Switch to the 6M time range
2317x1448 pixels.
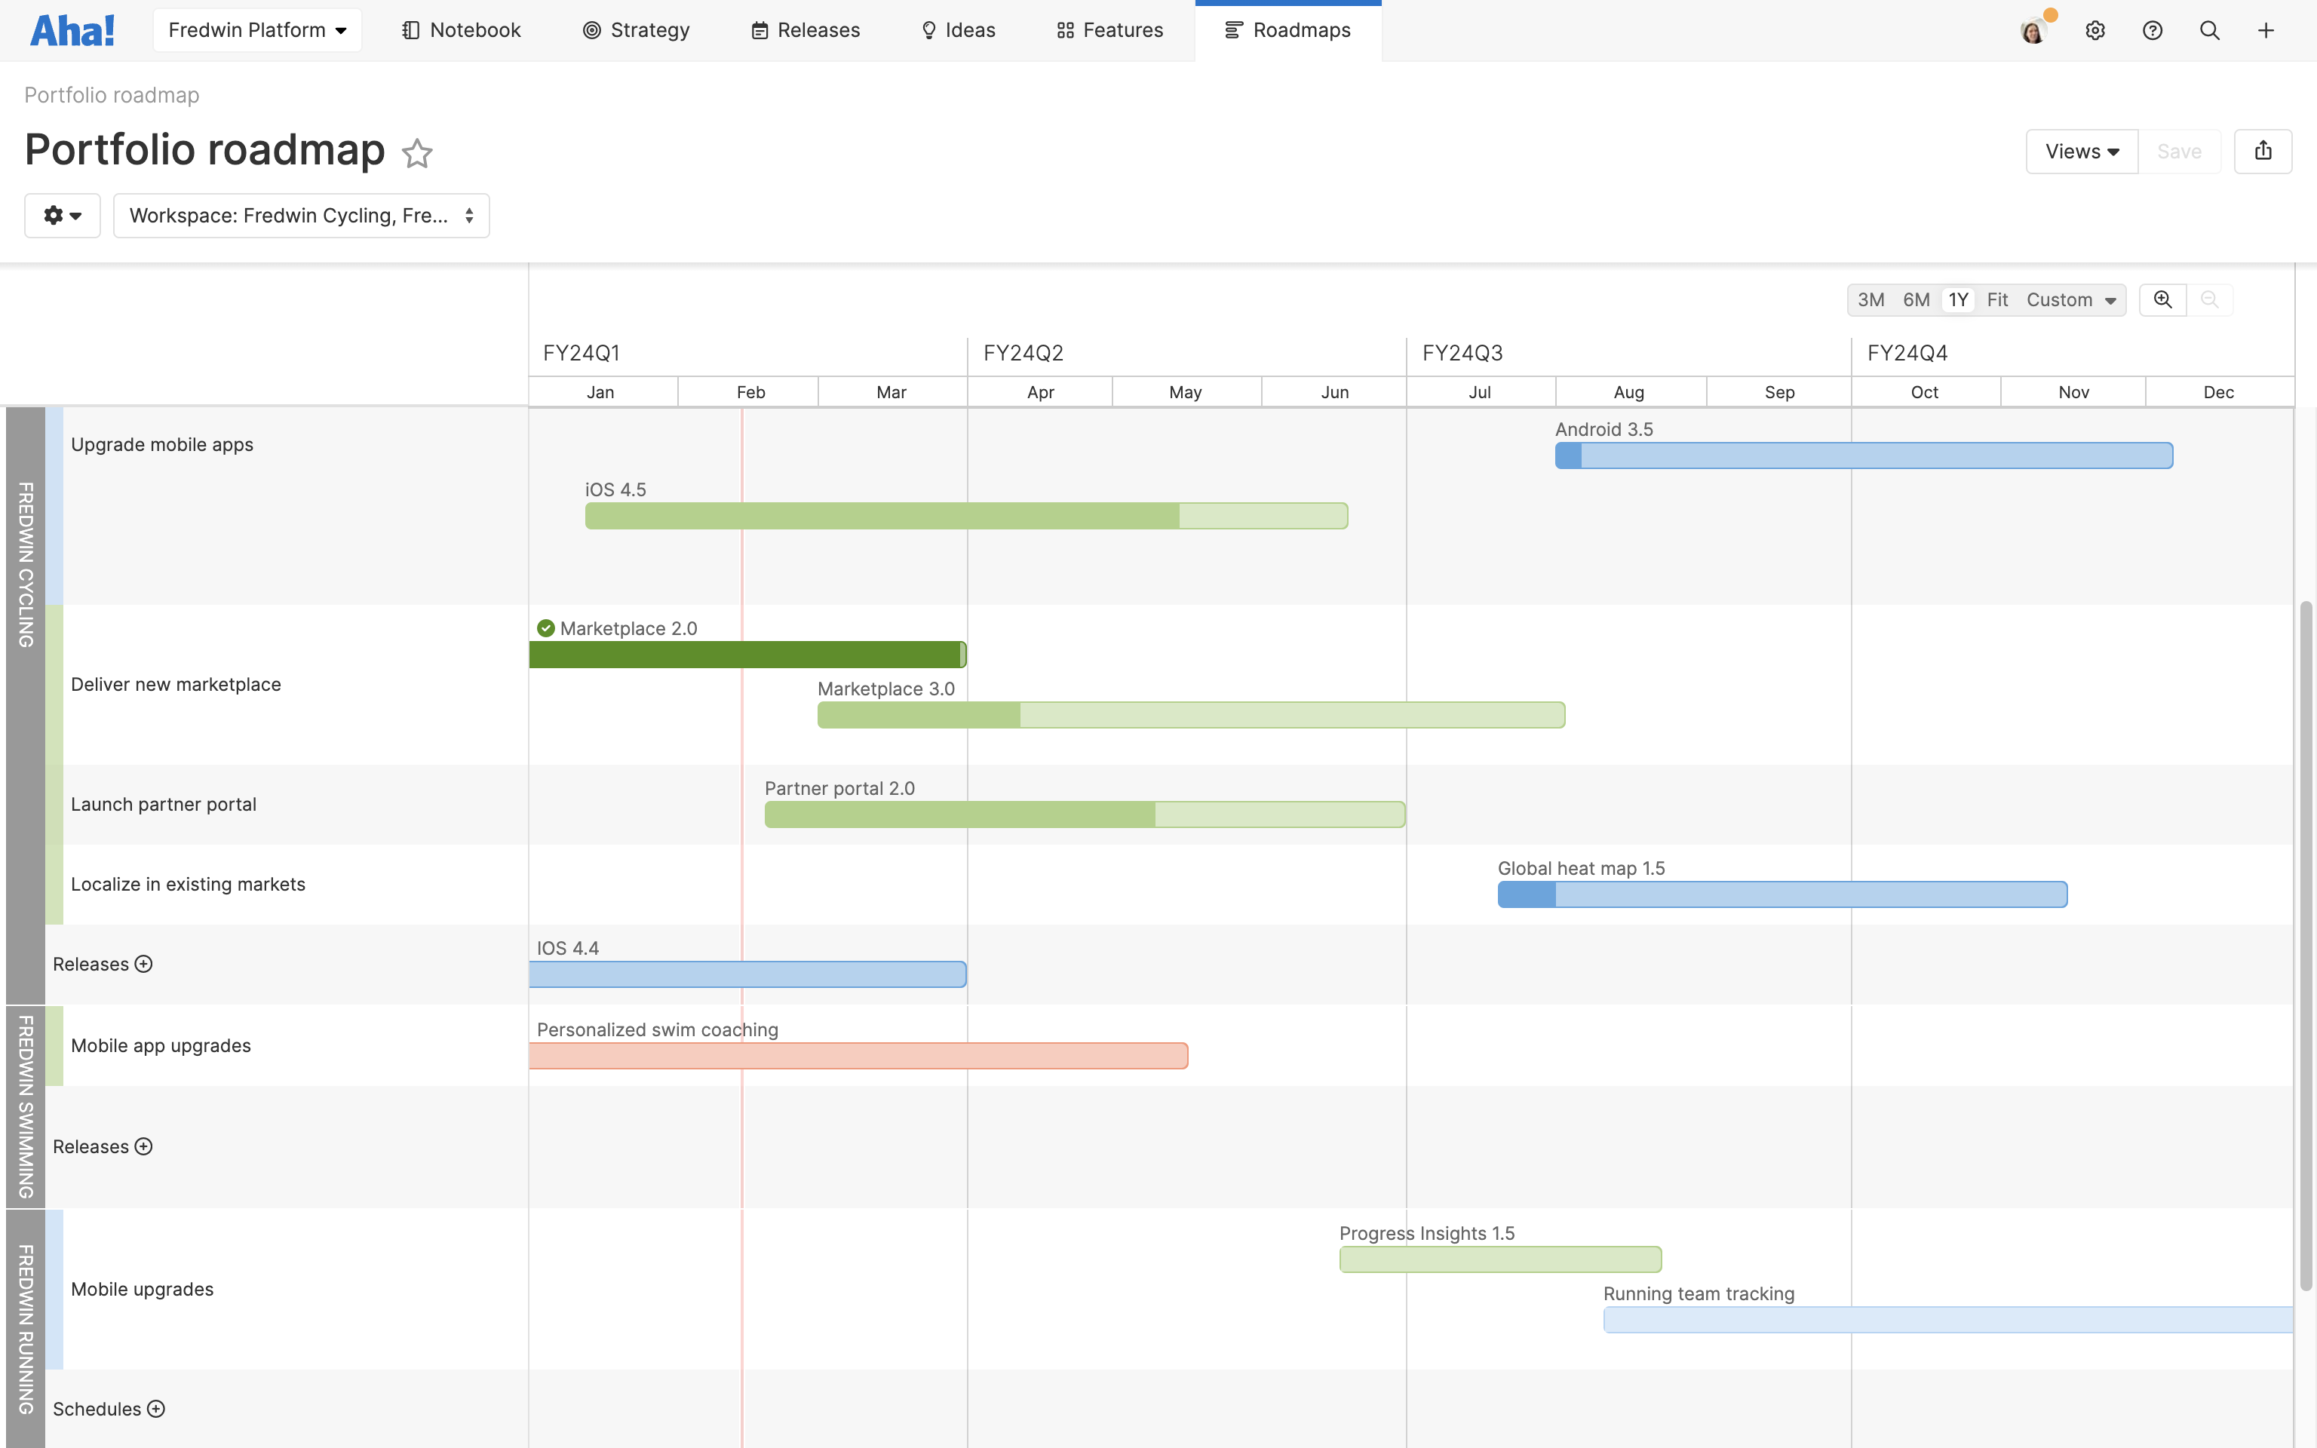[x=1916, y=299]
